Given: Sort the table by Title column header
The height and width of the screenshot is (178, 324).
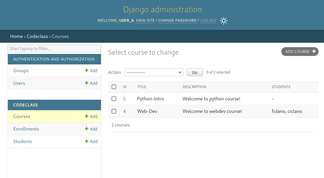Looking at the screenshot, I should tap(142, 87).
